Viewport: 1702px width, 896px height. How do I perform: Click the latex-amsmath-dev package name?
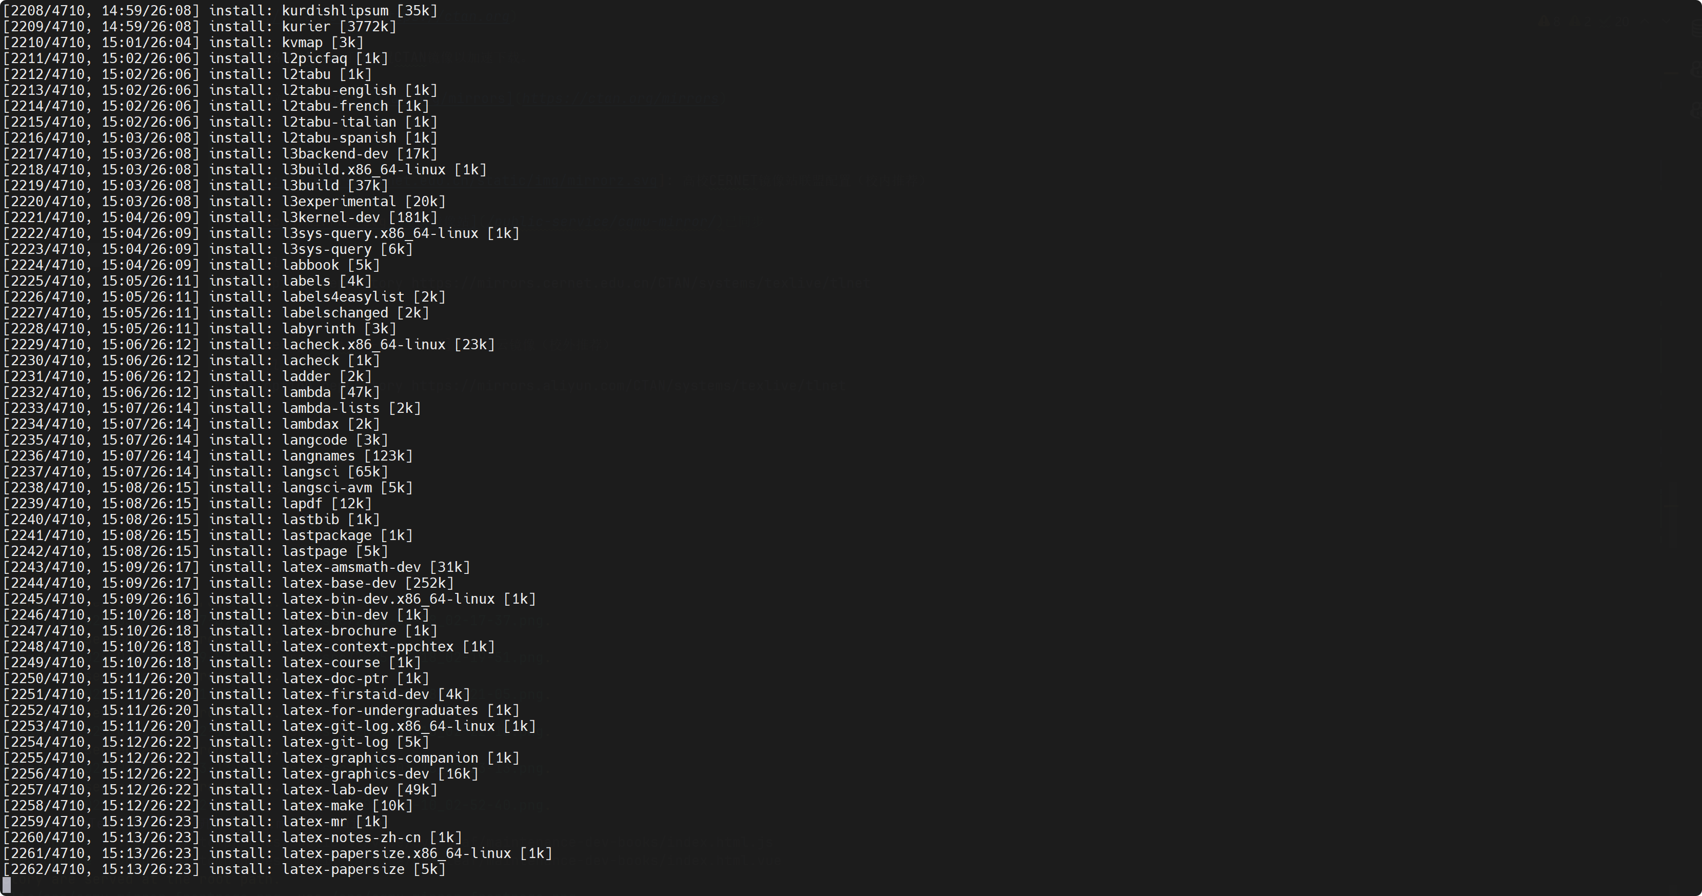351,567
